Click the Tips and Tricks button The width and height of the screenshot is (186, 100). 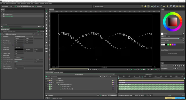[x=180, y=98]
